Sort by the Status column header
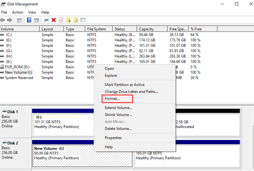Viewport: 254px width, 171px height. (125, 29)
